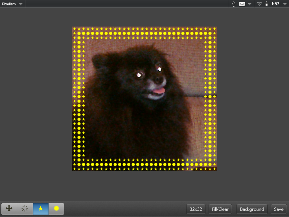Image resolution: width=289 pixels, height=217 pixels.
Task: Click the white dot on dog's left eye
Action: tap(139, 75)
